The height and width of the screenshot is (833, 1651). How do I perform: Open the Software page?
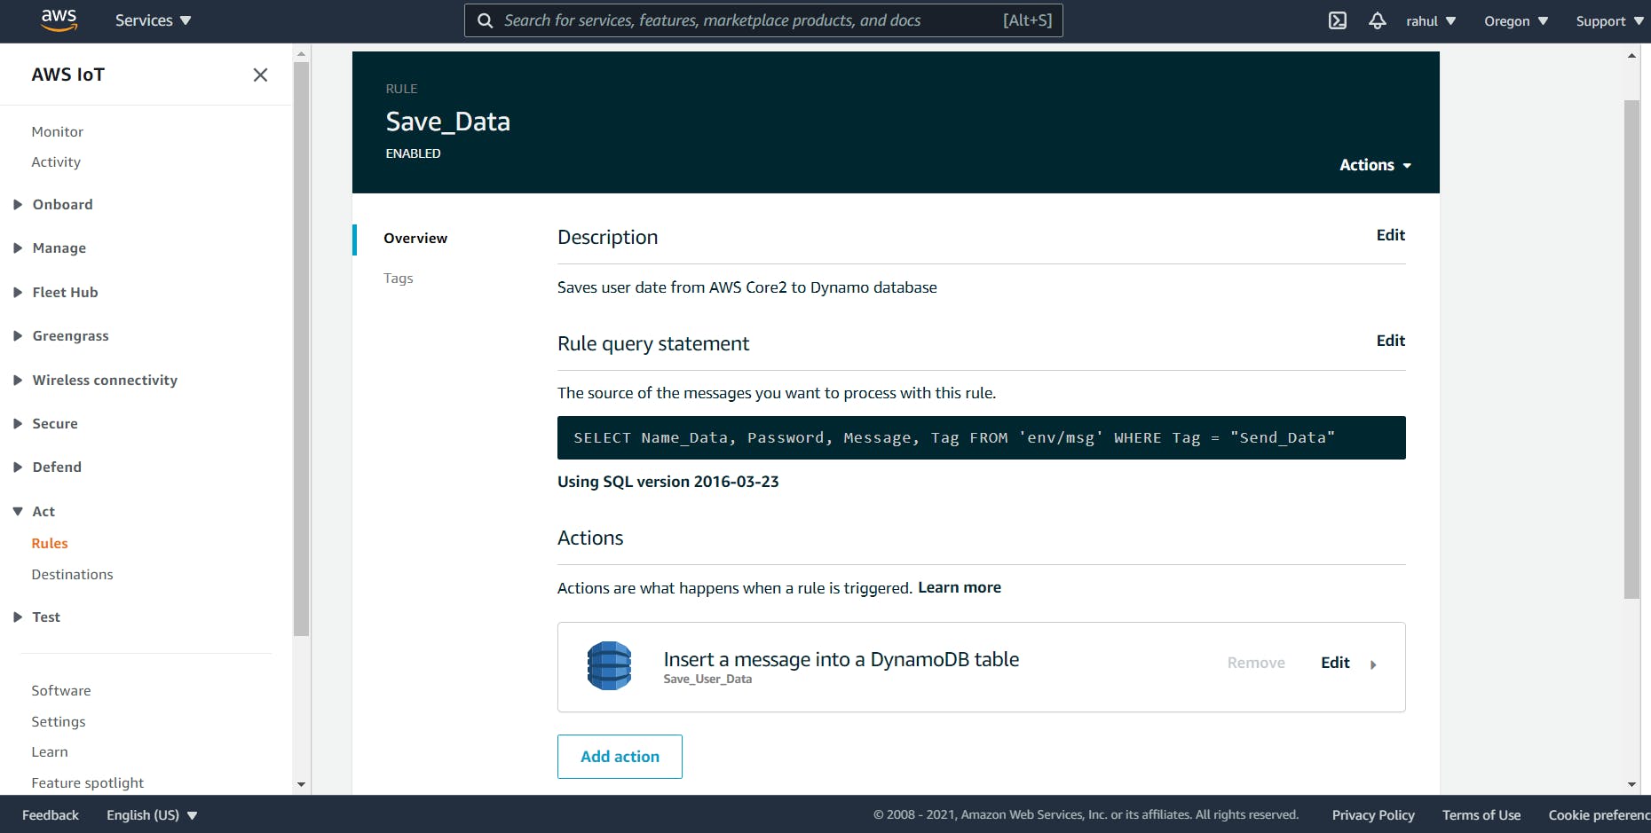point(61,690)
